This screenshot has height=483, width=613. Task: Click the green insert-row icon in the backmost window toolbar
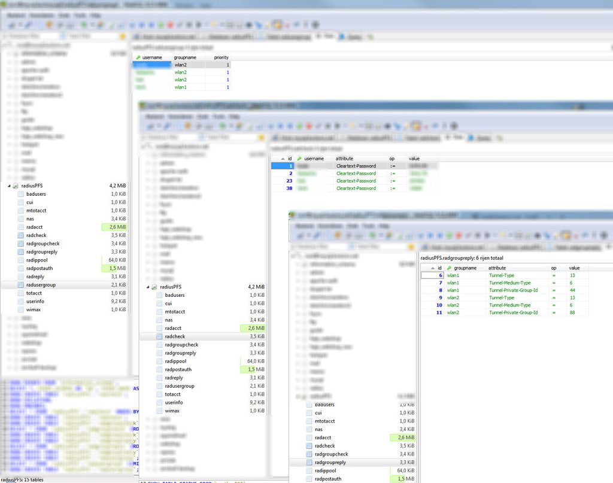[160, 25]
